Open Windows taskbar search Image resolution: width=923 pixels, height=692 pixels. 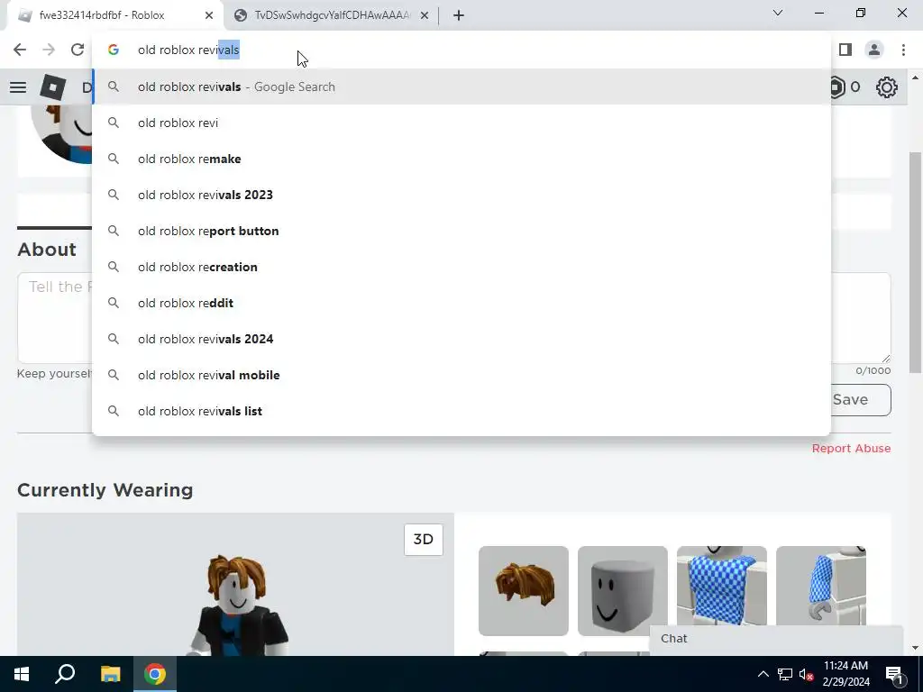click(65, 674)
